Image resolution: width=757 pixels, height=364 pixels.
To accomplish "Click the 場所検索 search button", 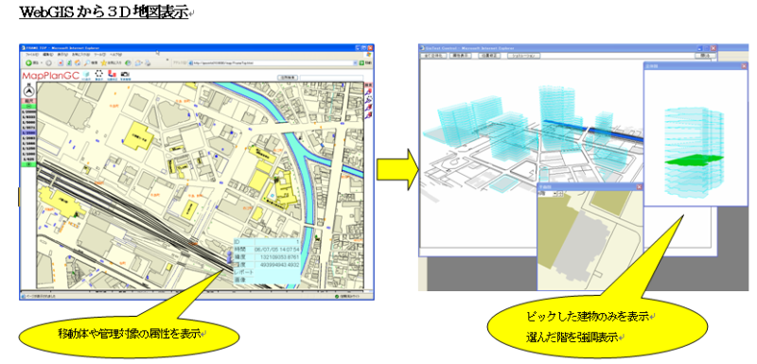I will point(288,78).
